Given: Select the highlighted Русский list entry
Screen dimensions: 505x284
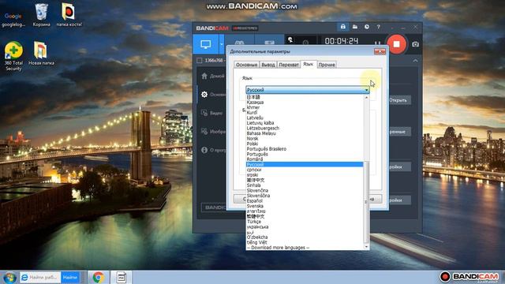Looking at the screenshot, I should click(x=305, y=164).
